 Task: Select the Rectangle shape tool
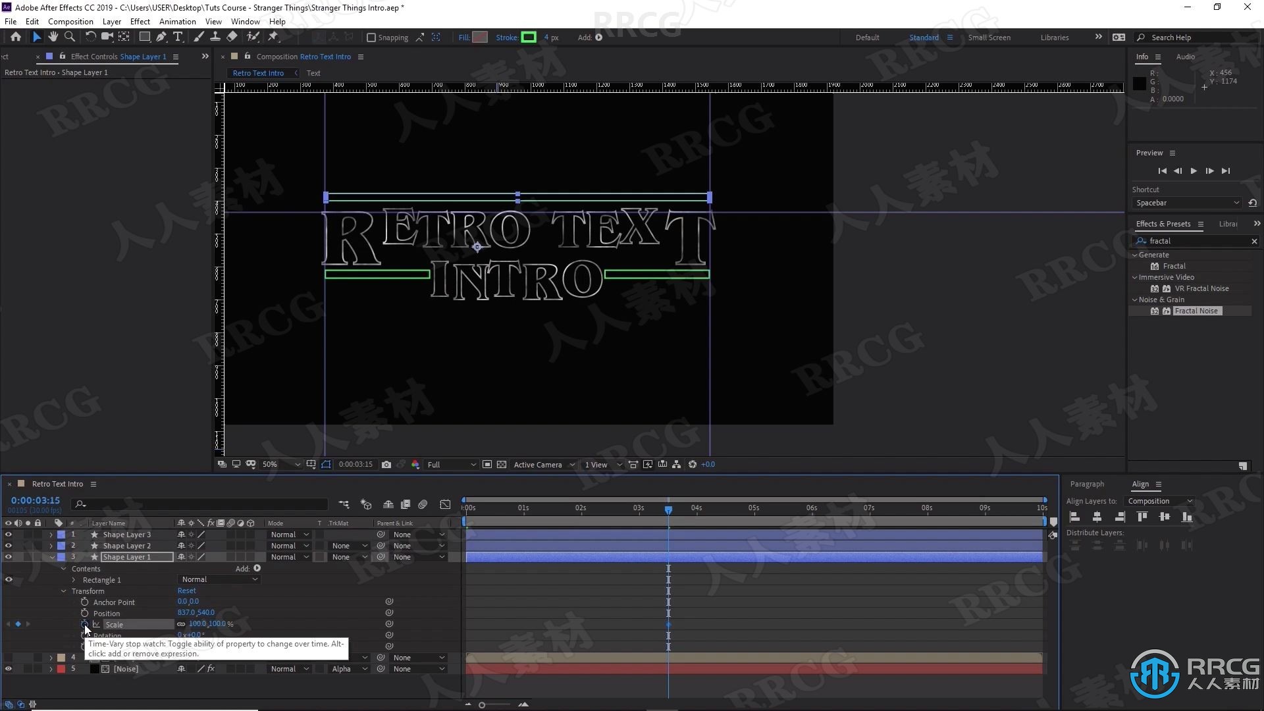[x=145, y=37]
